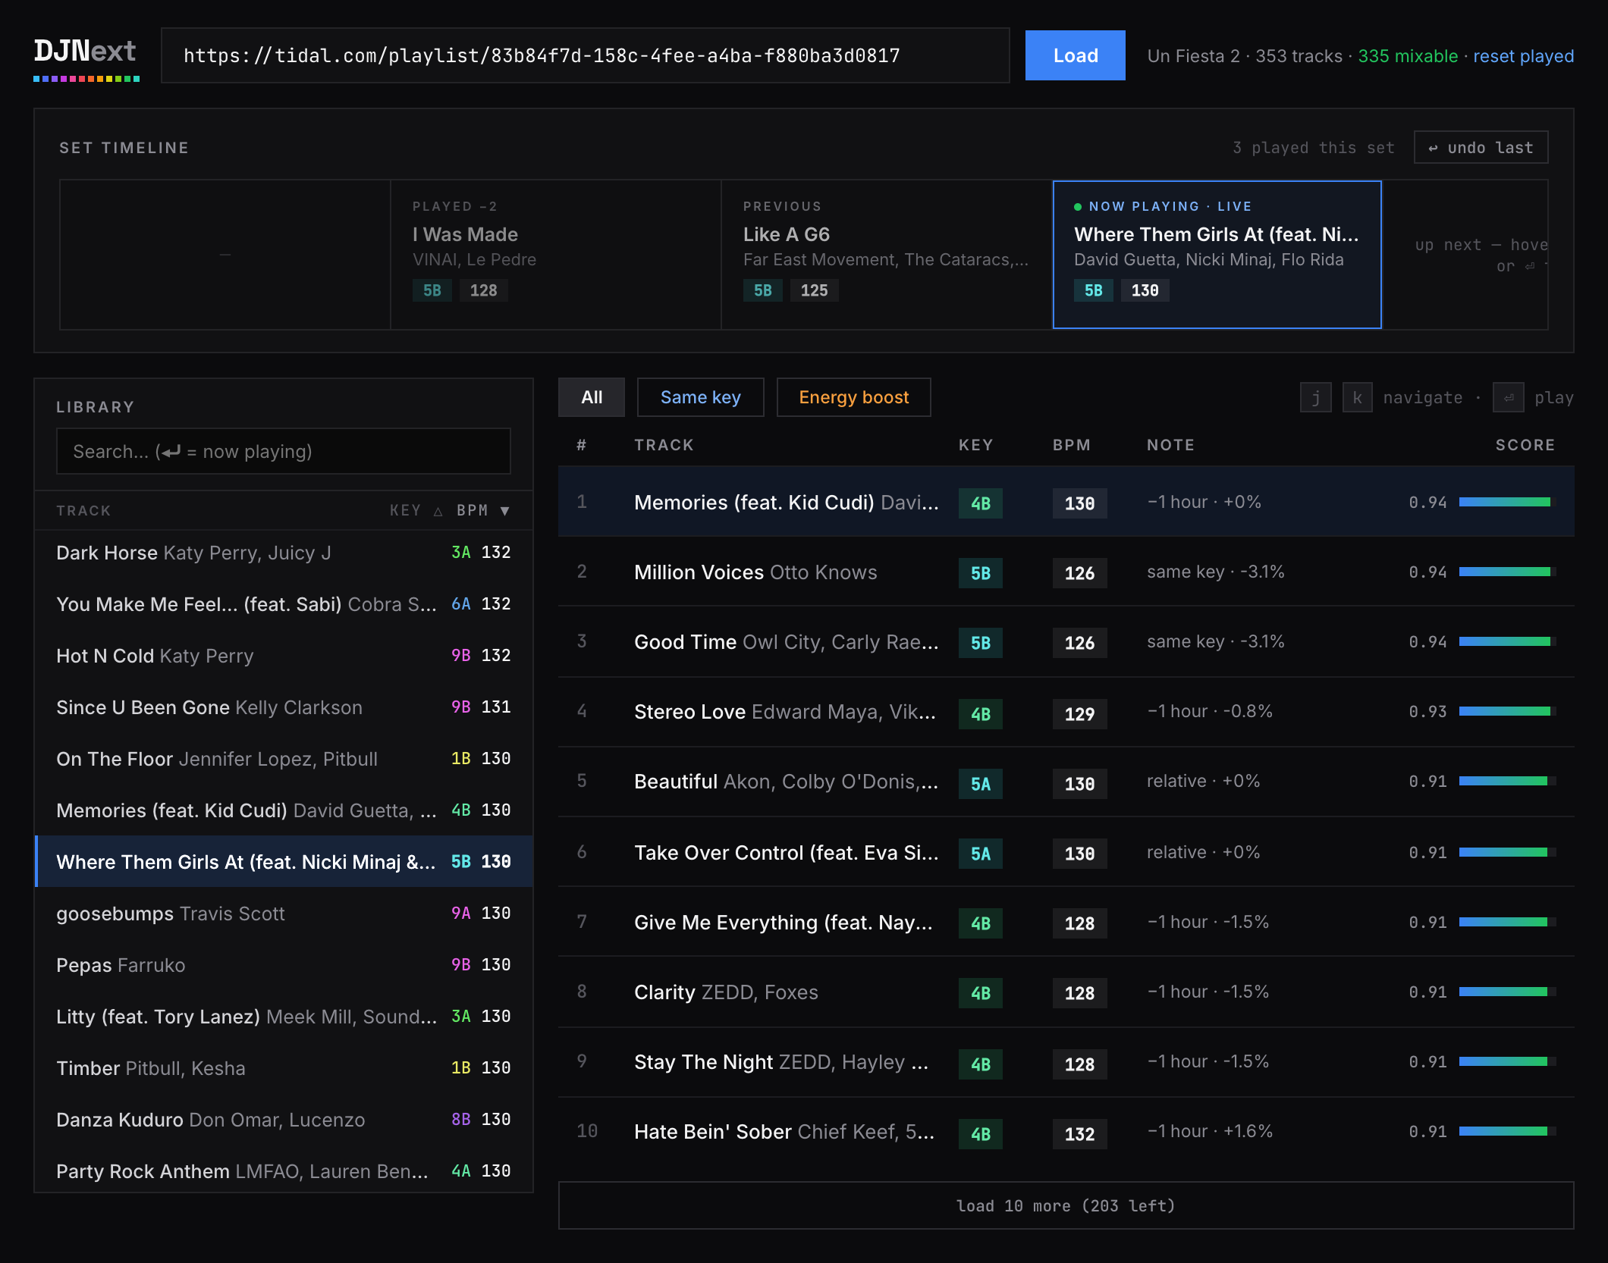Select goosebumps by Travis Scott
This screenshot has width=1608, height=1263.
284,914
